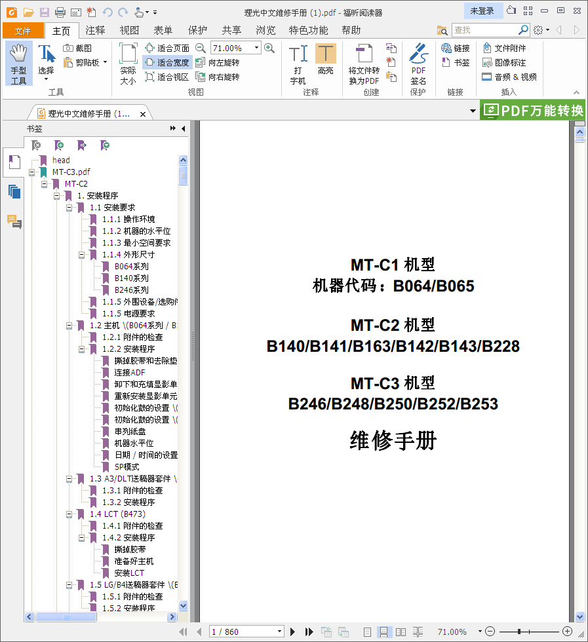
Task: Add a Bookmark from ribbon (书签)
Action: pyautogui.click(x=455, y=63)
